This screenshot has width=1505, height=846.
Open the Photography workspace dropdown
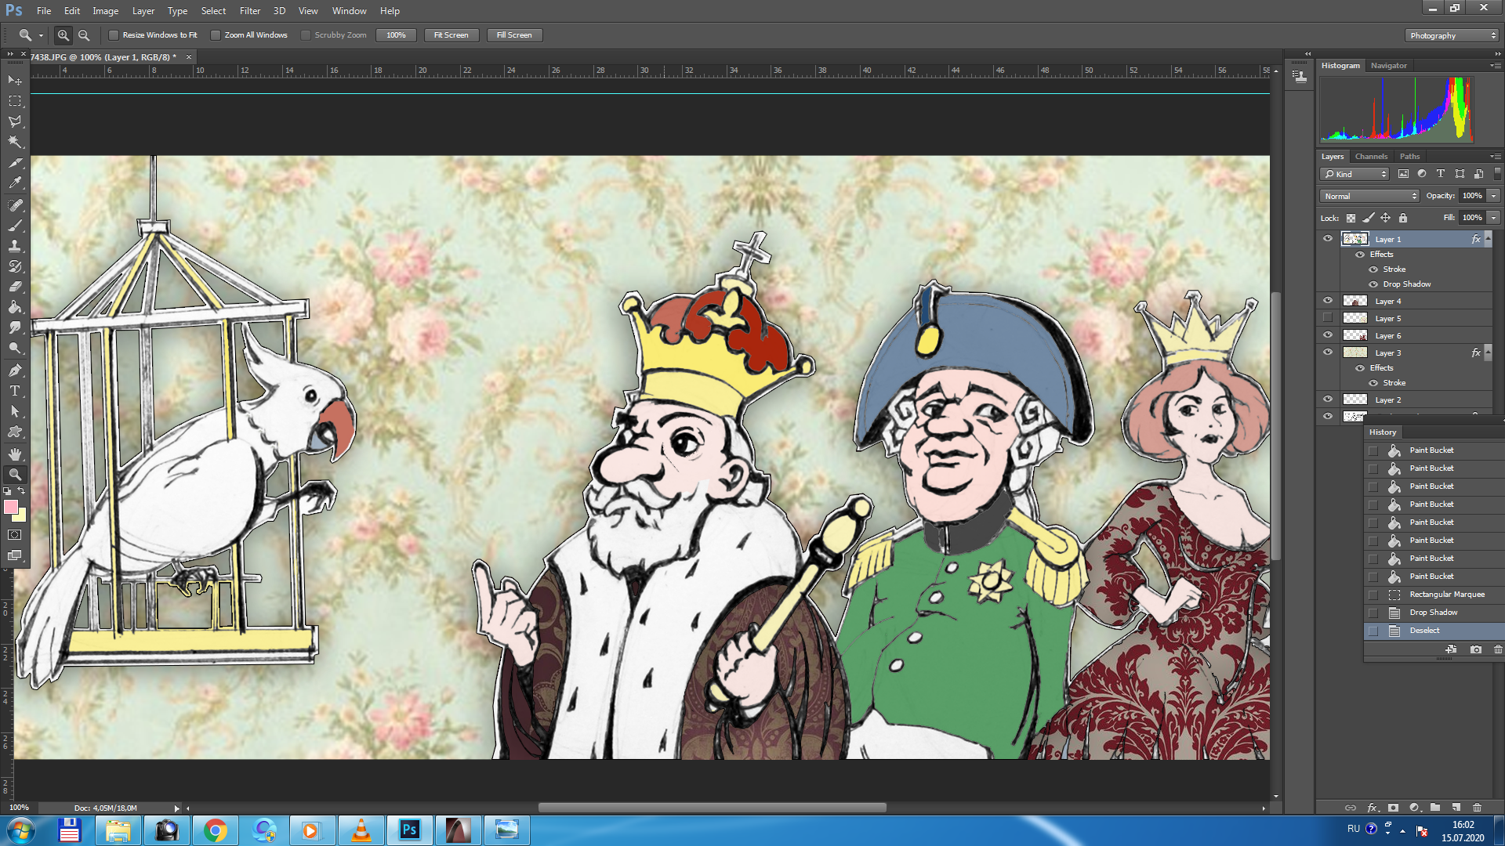pyautogui.click(x=1452, y=35)
